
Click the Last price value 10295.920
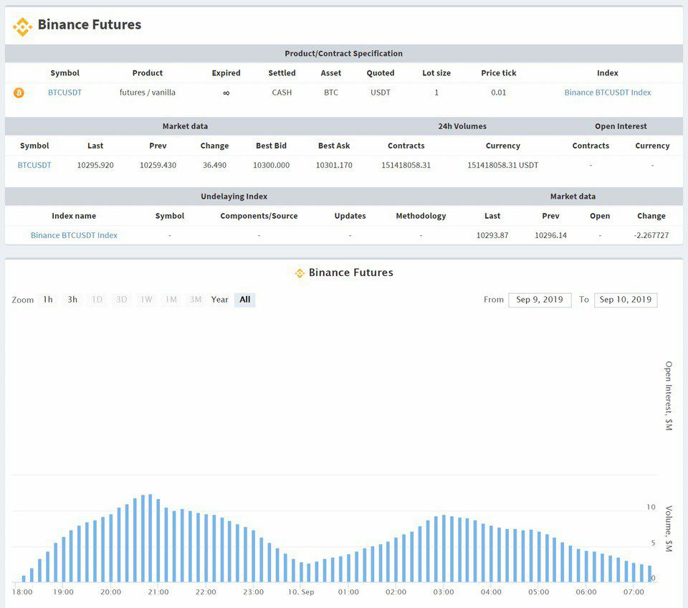click(95, 165)
